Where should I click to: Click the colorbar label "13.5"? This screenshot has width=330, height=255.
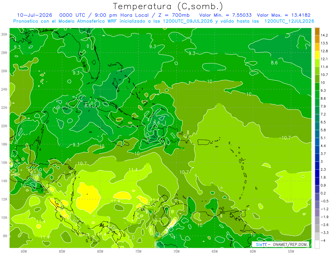coord(325,43)
